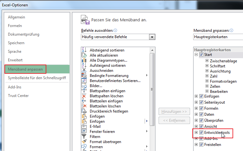Open the Trust Center category

pyautogui.click(x=18, y=96)
